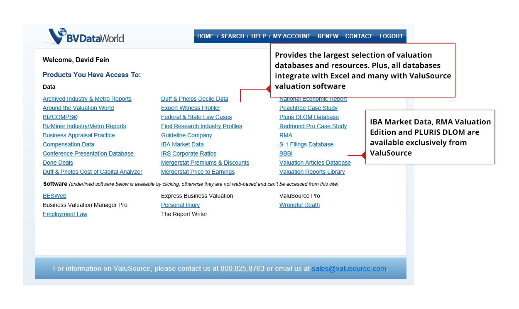Open the Employment Law software link
This screenshot has height=309, width=519.
click(65, 214)
